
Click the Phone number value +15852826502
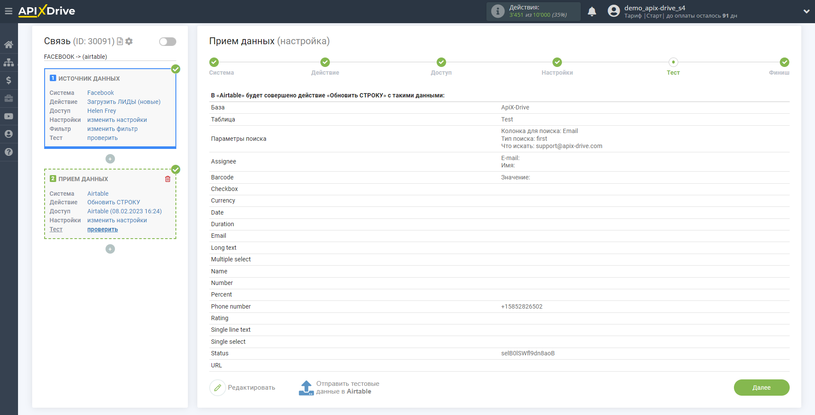(522, 306)
